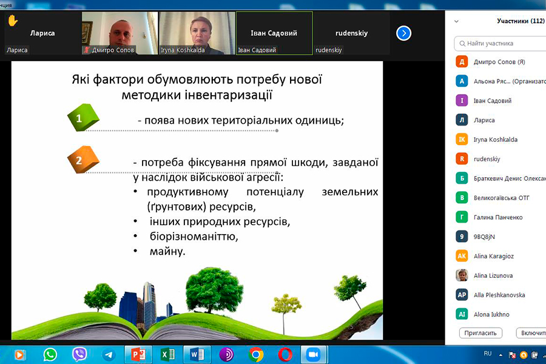Viewport: 546px width, 364px height.
Task: Launch Telegram from the taskbar
Action: point(109,355)
